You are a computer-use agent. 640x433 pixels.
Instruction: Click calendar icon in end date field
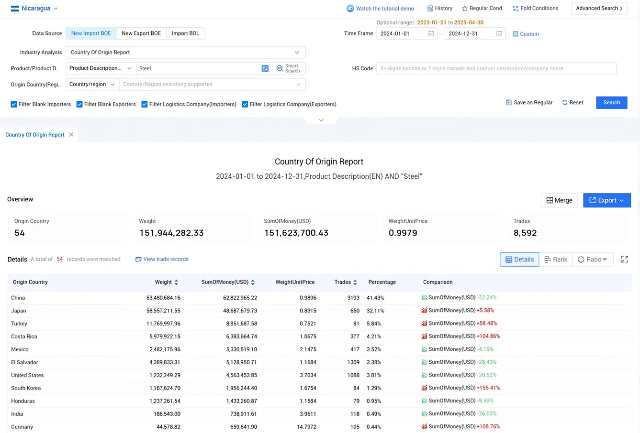pos(499,33)
